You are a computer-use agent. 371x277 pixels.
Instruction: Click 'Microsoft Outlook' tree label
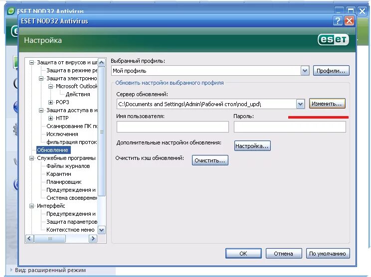pyautogui.click(x=76, y=86)
